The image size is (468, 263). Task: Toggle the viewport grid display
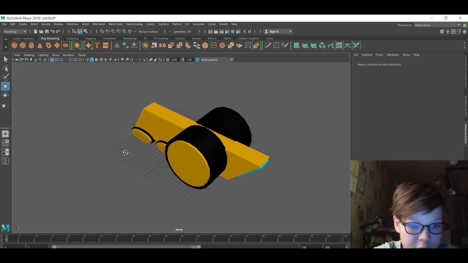click(x=52, y=60)
